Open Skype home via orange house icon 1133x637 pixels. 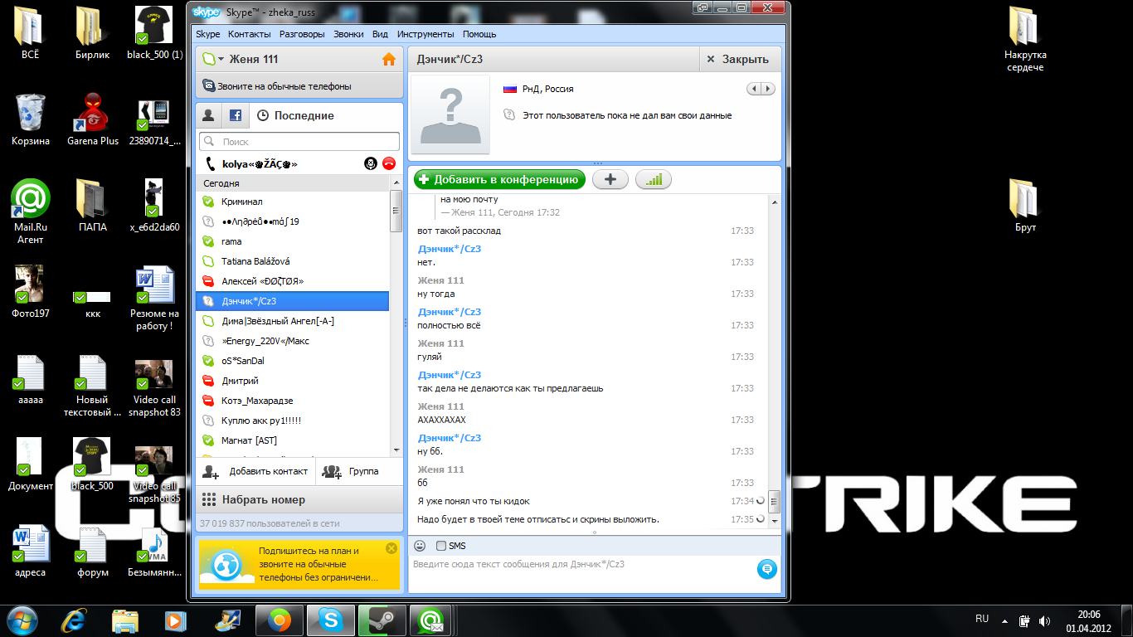(388, 60)
